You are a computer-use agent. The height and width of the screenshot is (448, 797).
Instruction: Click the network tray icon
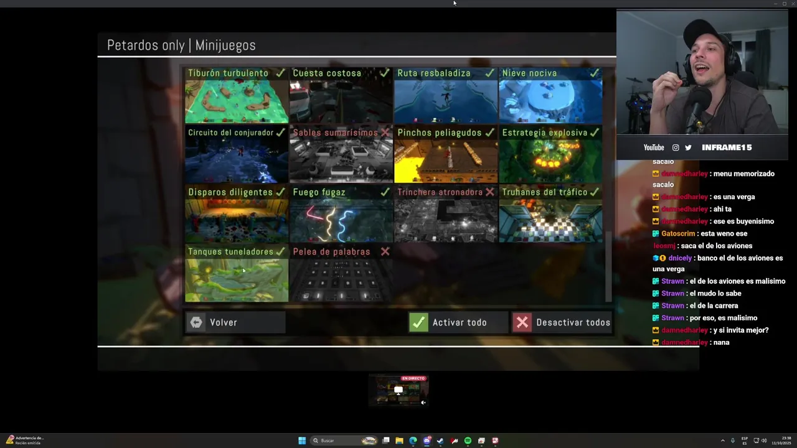point(756,441)
